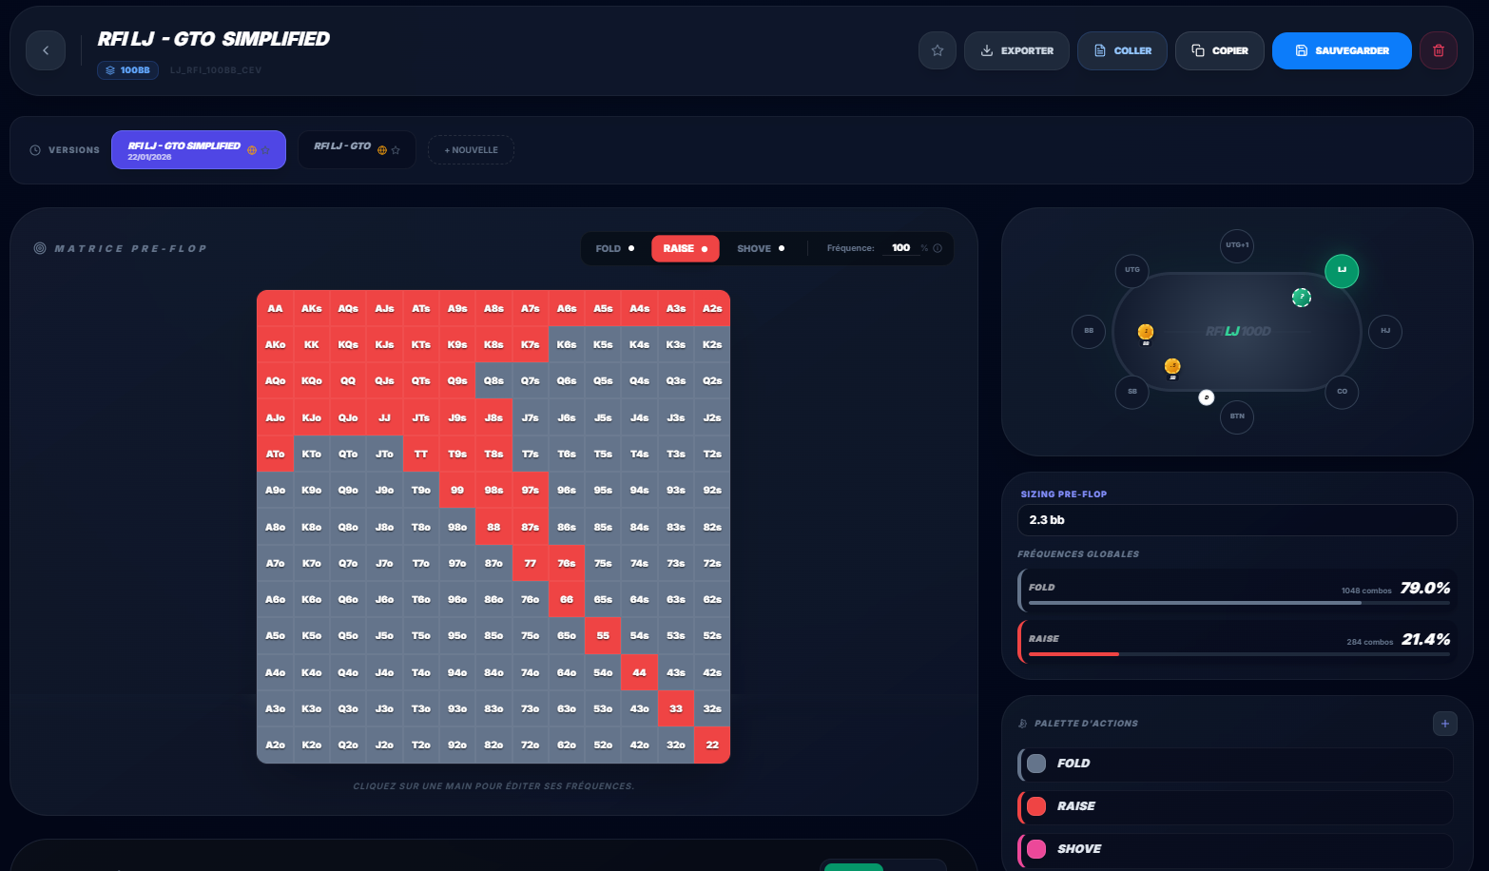Screen dimensions: 1489x871
Task: Click the frequency info icon
Action: coord(938,248)
